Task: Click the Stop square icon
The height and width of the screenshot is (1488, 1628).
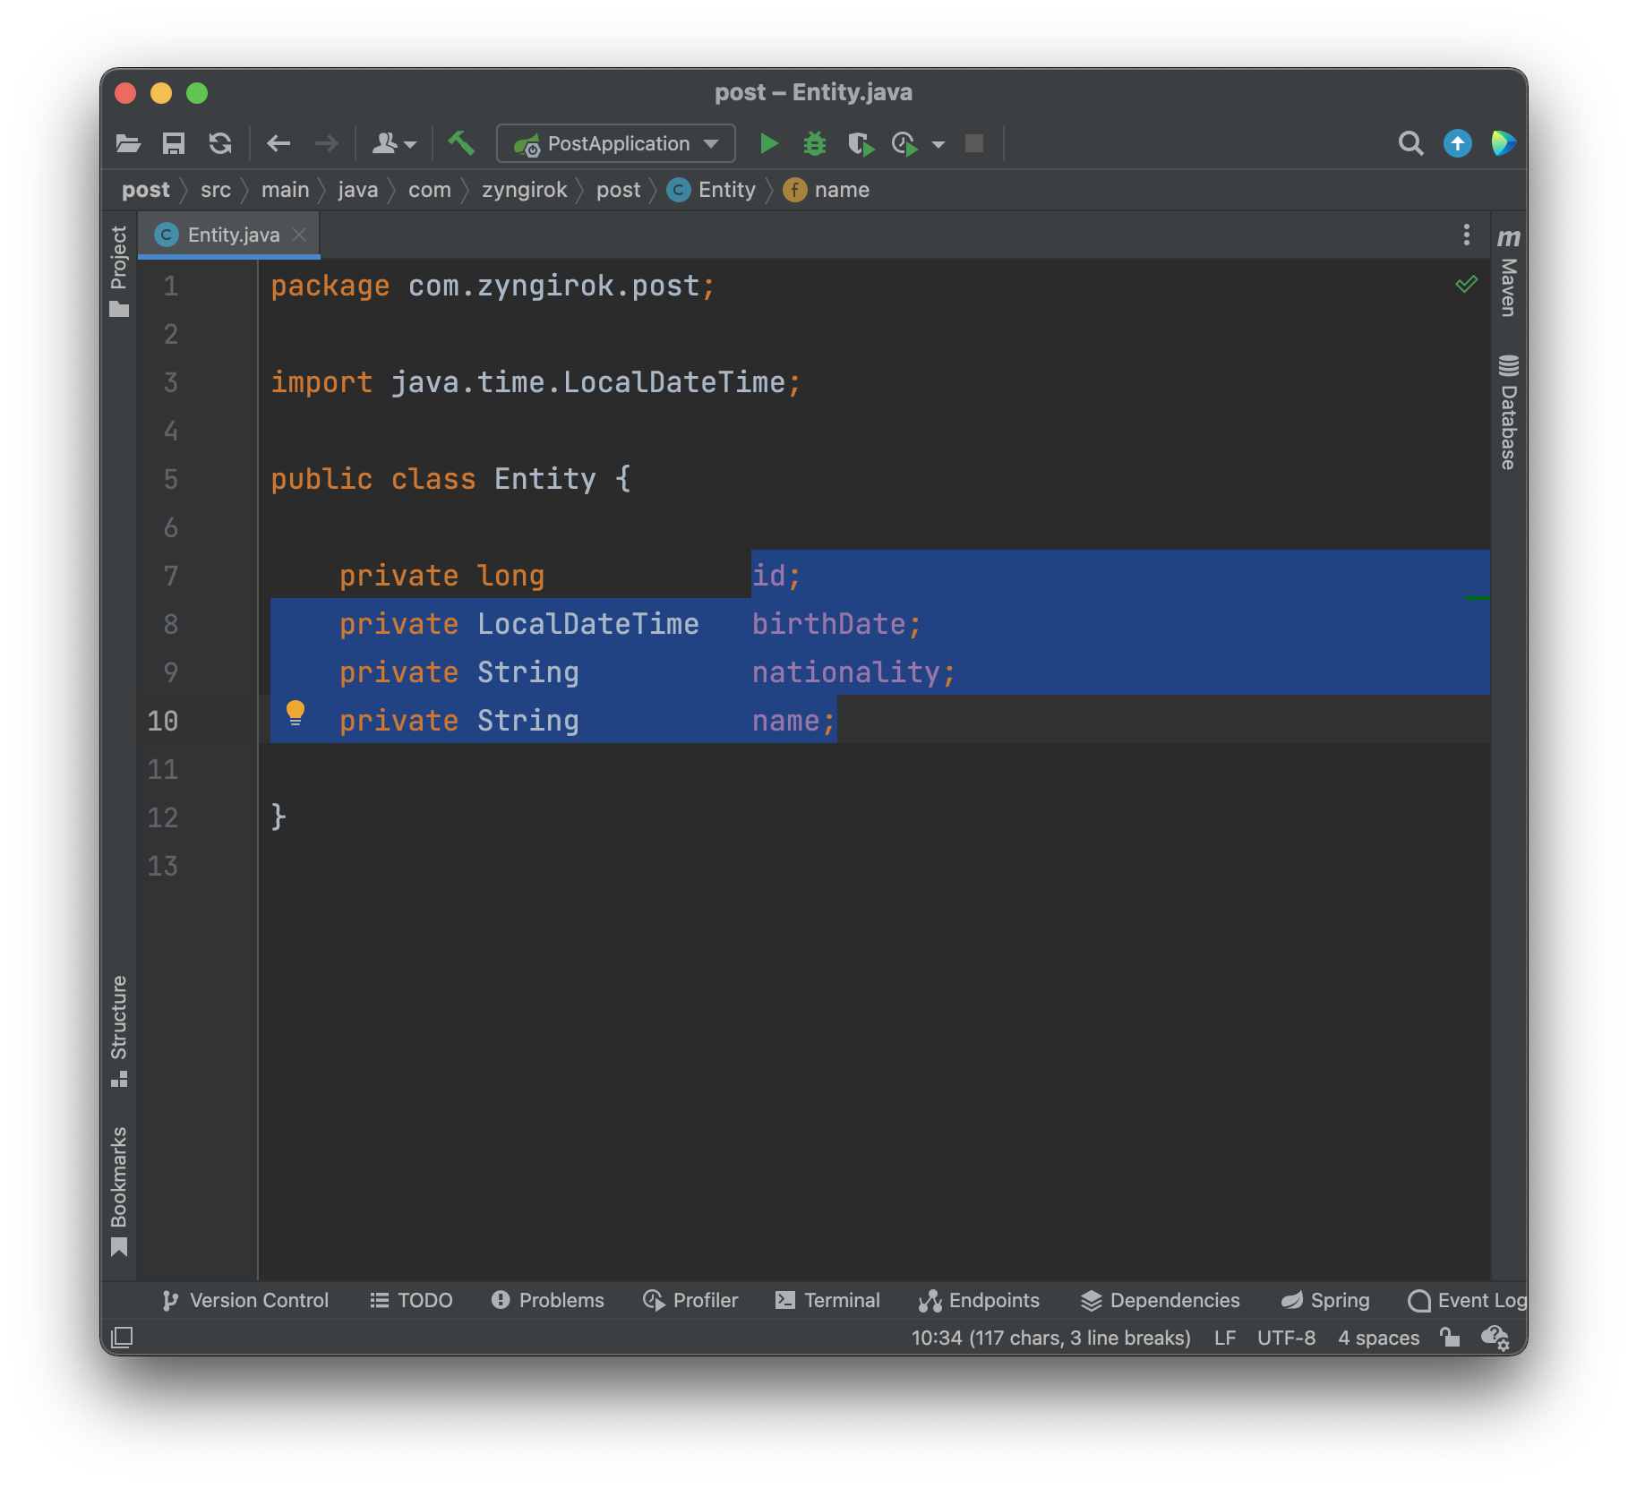Action: [974, 143]
